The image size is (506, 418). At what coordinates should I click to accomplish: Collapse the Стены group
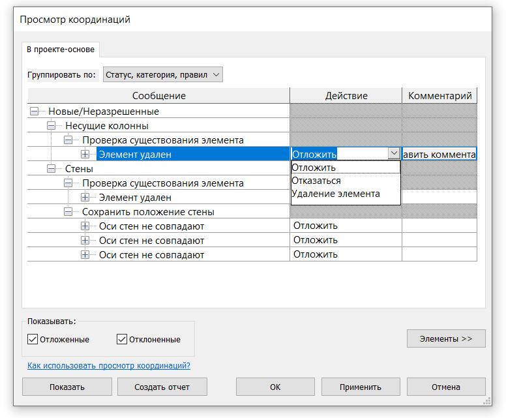pyautogui.click(x=52, y=169)
